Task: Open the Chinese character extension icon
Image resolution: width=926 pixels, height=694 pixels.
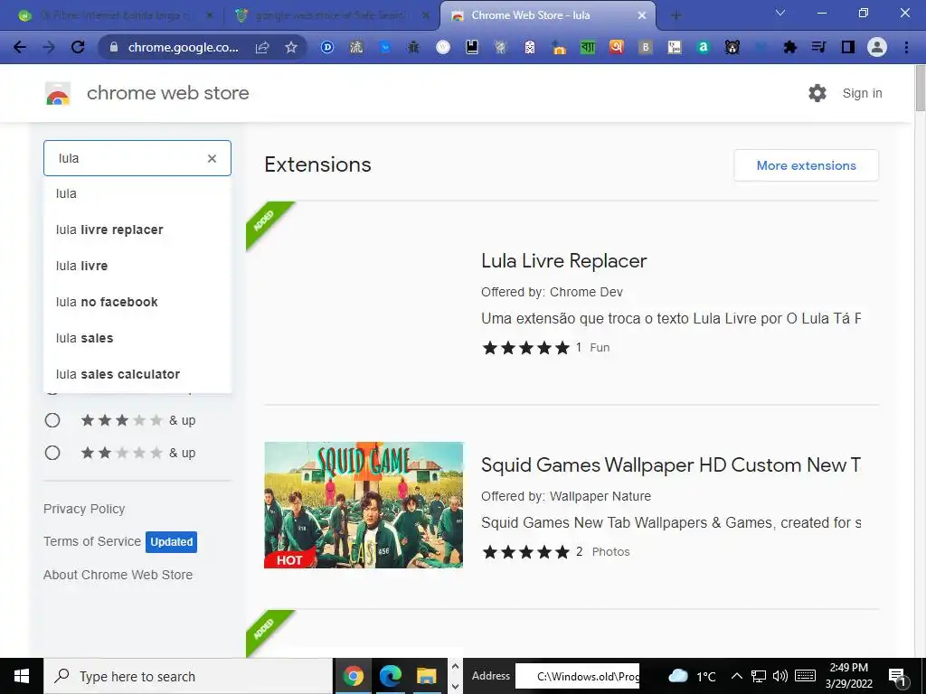Action: [356, 47]
